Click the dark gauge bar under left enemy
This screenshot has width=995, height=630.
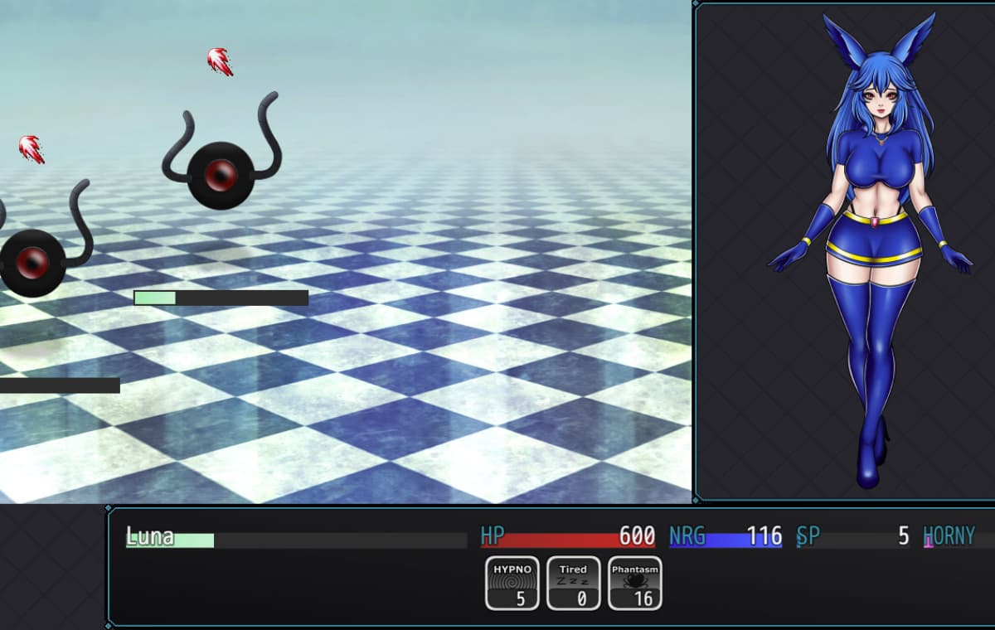tap(60, 385)
